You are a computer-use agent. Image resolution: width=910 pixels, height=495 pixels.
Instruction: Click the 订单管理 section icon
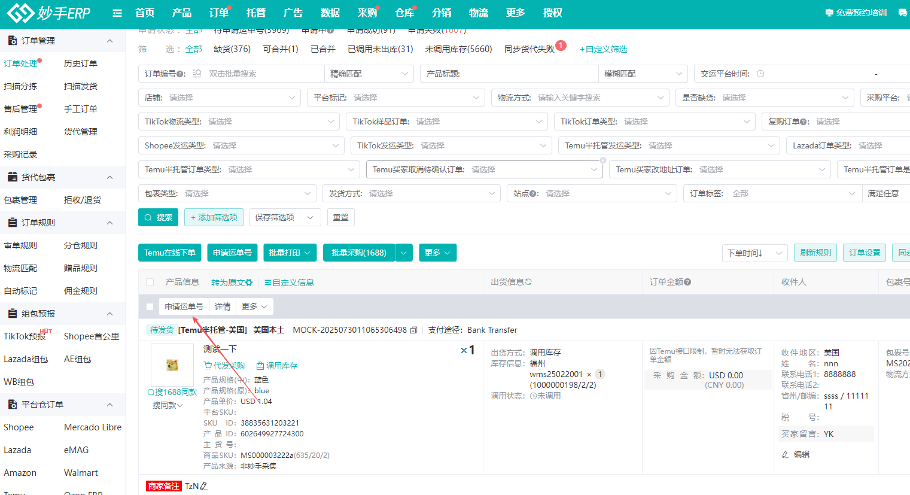(12, 41)
